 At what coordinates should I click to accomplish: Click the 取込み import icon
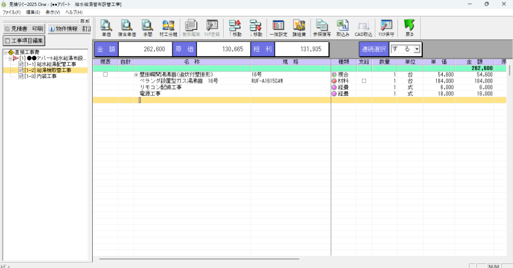(343, 28)
